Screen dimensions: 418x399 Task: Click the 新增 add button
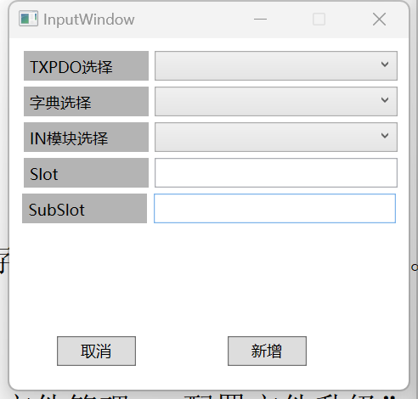267,351
